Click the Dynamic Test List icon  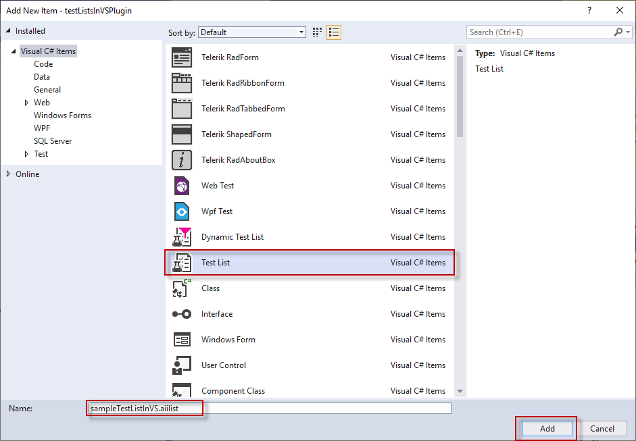coord(182,237)
